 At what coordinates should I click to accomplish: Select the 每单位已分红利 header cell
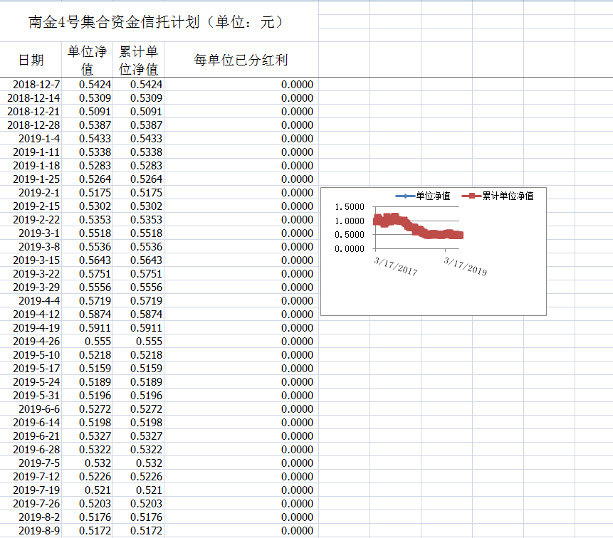click(x=241, y=59)
